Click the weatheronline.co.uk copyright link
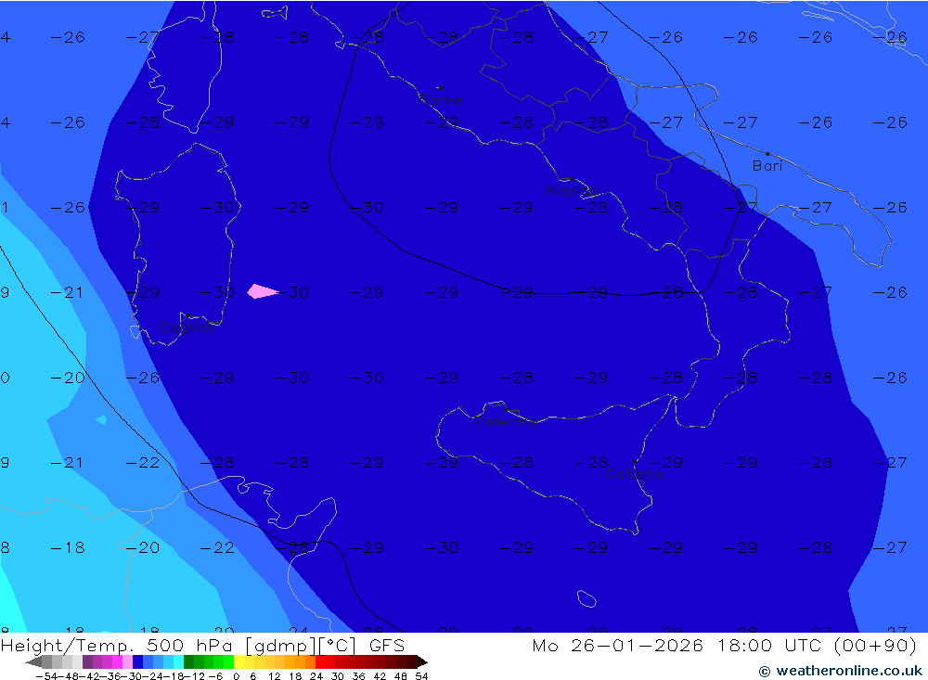 [x=841, y=671]
